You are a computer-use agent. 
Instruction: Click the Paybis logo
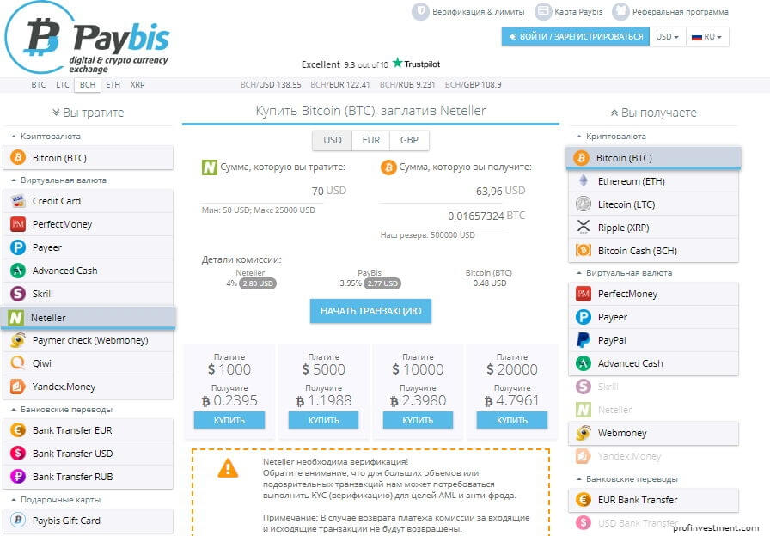[88, 39]
